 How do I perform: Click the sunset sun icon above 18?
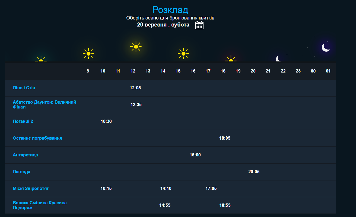pyautogui.click(x=231, y=59)
